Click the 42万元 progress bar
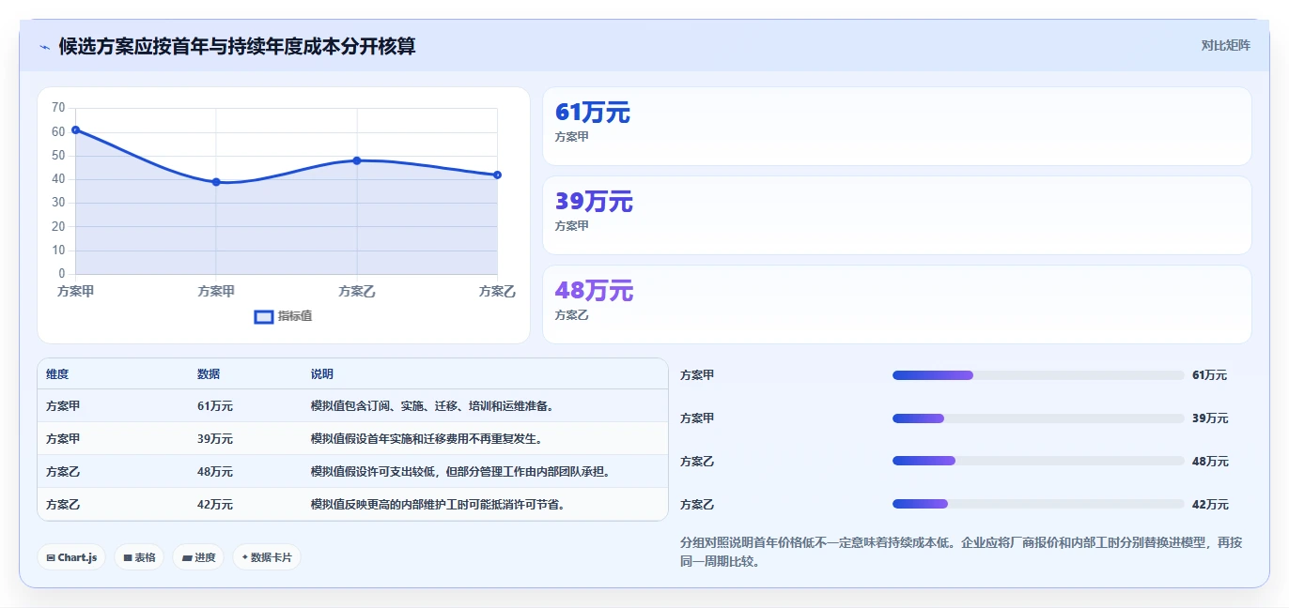Image resolution: width=1289 pixels, height=608 pixels. (x=1038, y=504)
